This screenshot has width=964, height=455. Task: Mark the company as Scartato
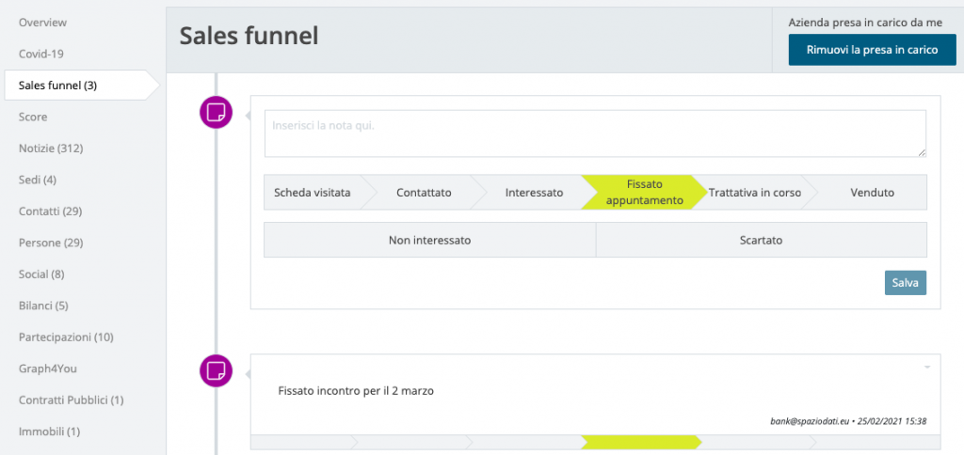761,240
